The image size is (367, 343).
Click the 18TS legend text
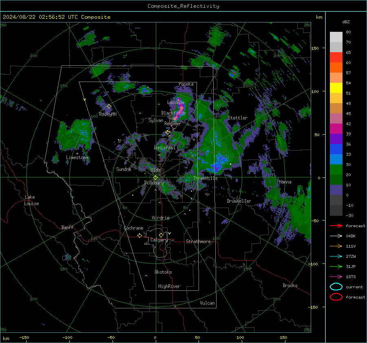pyautogui.click(x=351, y=277)
